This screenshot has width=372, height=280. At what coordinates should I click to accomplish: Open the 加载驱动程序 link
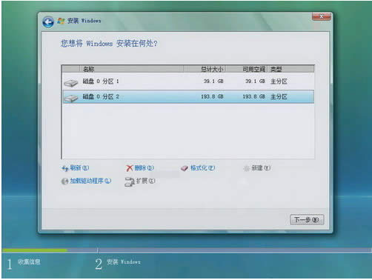tap(90, 181)
